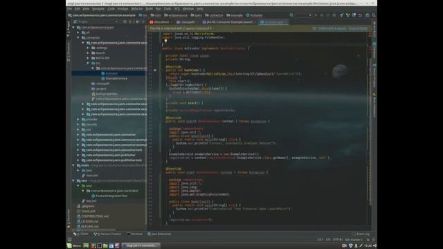Switch to the .classpath editor tab
This screenshot has height=249, width=443.
click(188, 22)
